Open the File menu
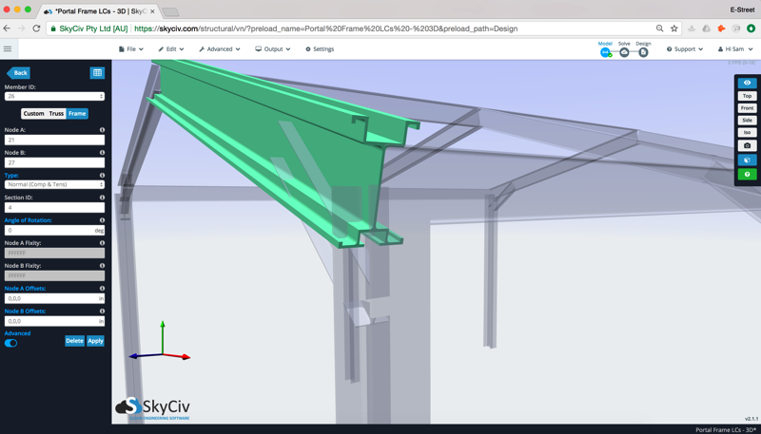The height and width of the screenshot is (434, 761). click(x=131, y=49)
